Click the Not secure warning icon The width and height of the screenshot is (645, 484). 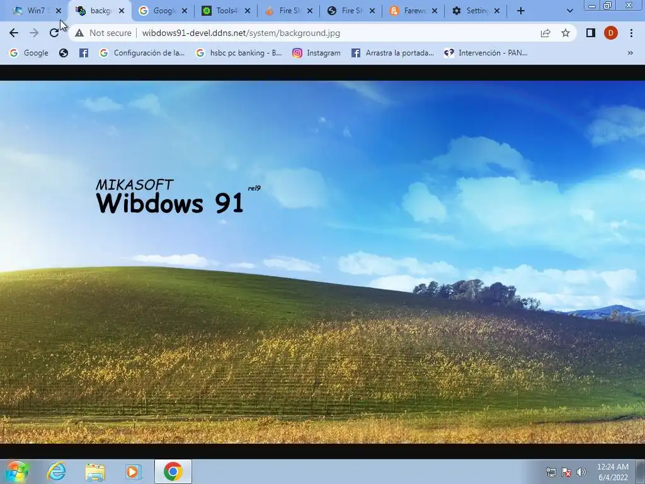coord(79,33)
